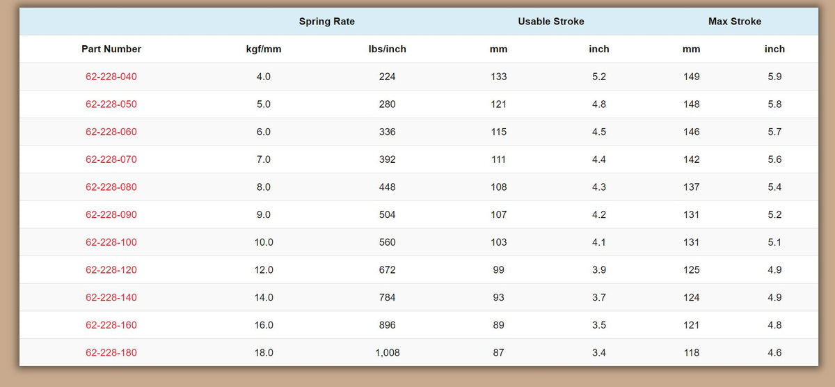Select part number 62-228-070
The image size is (835, 387).
[111, 159]
